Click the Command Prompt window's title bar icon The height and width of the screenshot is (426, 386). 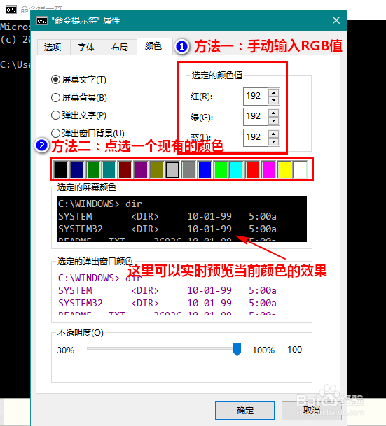point(11,10)
